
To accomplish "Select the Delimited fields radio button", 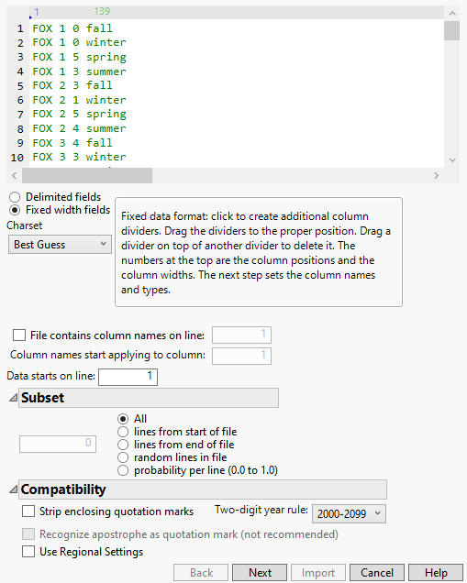I will coord(15,197).
